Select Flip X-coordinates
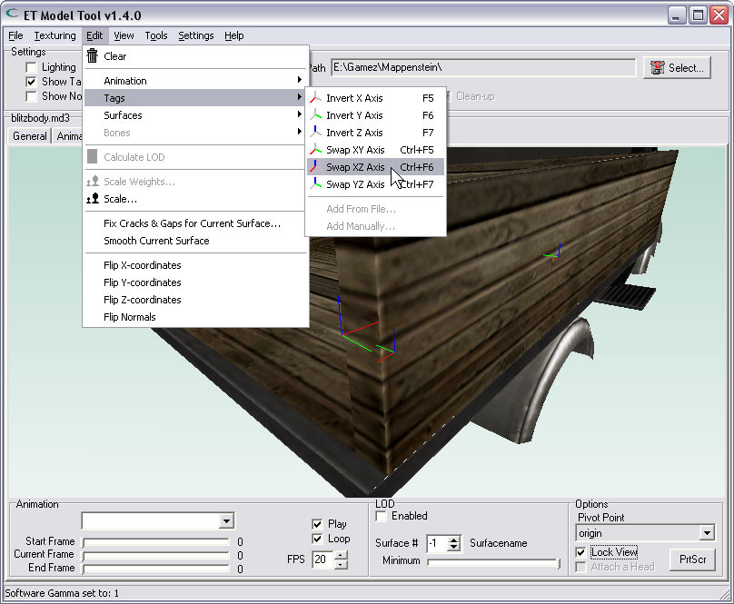 click(195, 265)
